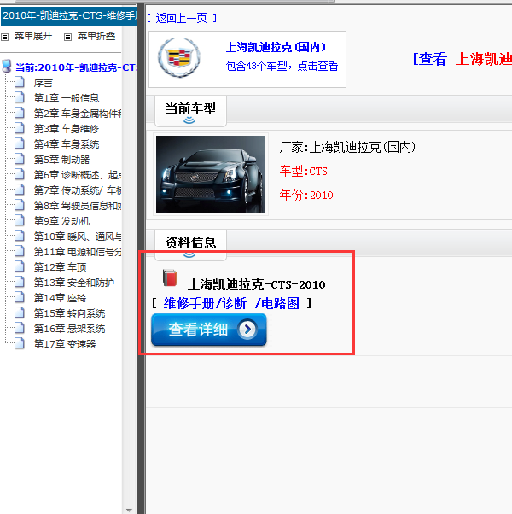Click the menu collapse icon beside 菜单折叠
The image size is (512, 514).
(67, 37)
